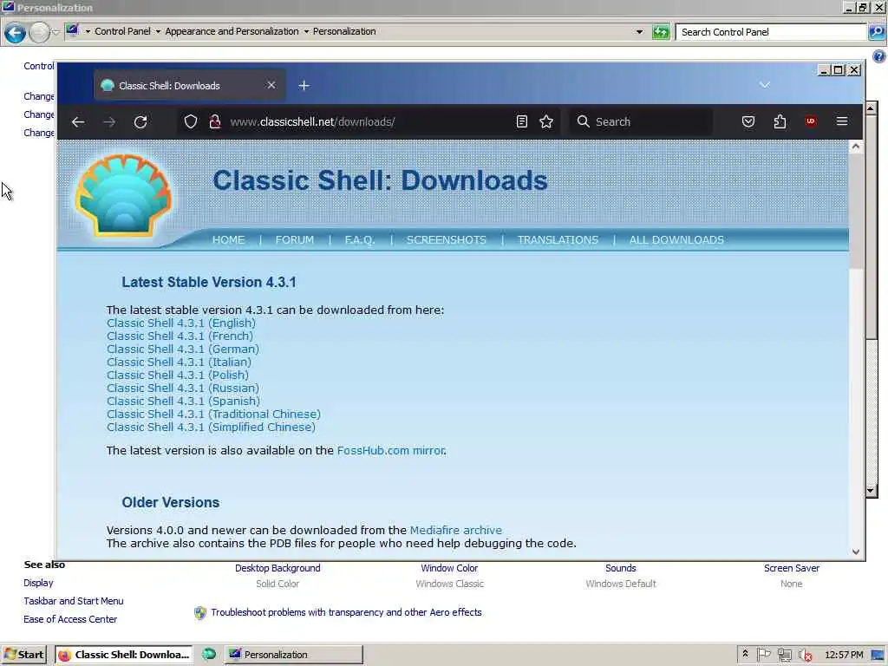Download Classic Shell 4.3.1 (Simplified Chinese)
The width and height of the screenshot is (888, 666).
click(212, 427)
